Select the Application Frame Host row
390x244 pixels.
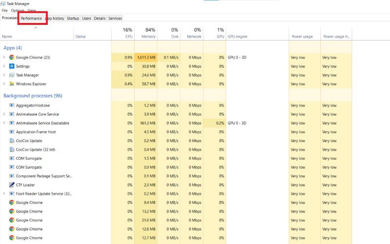coord(176,132)
